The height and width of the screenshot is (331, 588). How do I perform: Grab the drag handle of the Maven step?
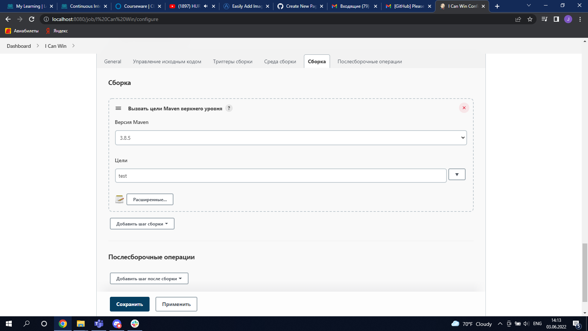click(x=118, y=108)
